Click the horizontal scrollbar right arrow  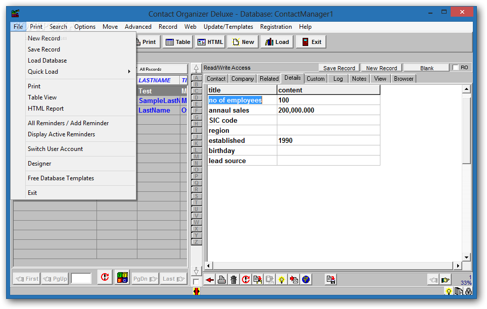(x=458, y=266)
